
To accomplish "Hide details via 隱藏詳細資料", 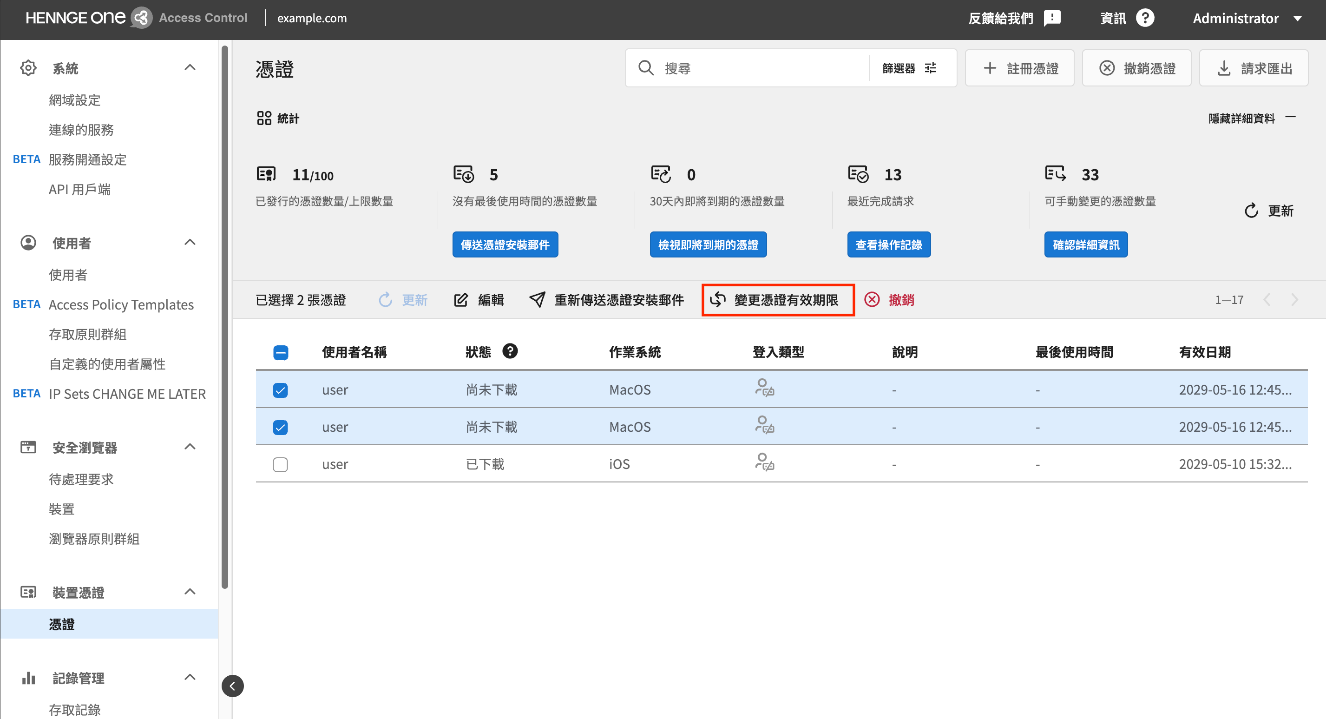I will (1252, 119).
